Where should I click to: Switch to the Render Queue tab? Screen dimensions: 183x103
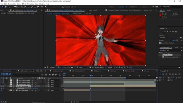[7, 71]
